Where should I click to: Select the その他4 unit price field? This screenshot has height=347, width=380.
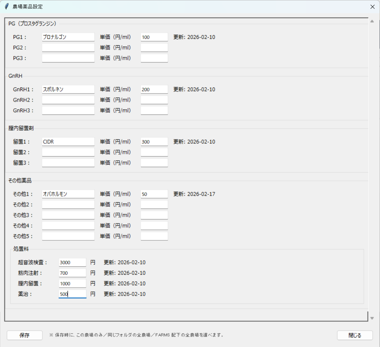coord(154,225)
